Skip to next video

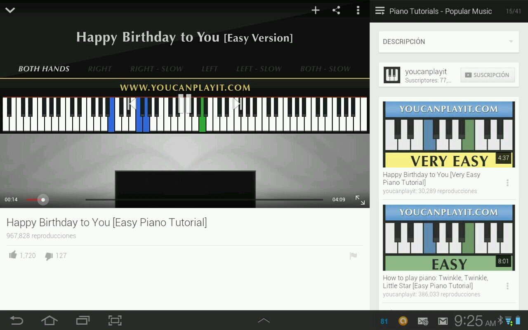[x=237, y=104]
